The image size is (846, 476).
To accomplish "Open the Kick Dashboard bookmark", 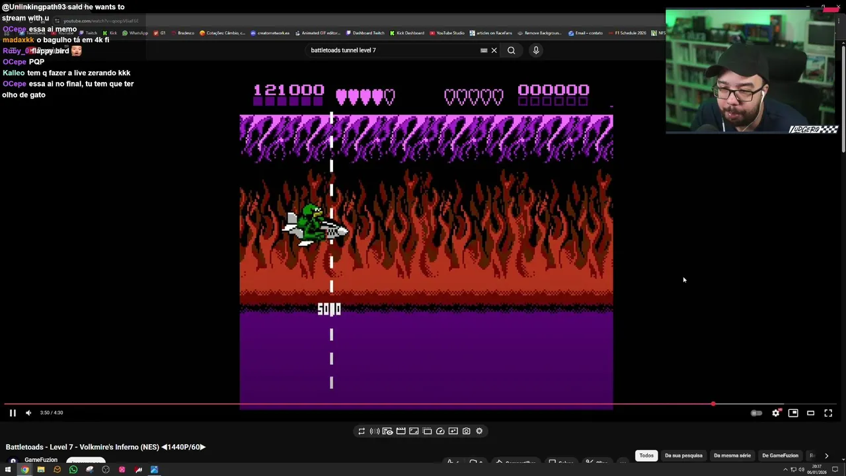I will (407, 33).
